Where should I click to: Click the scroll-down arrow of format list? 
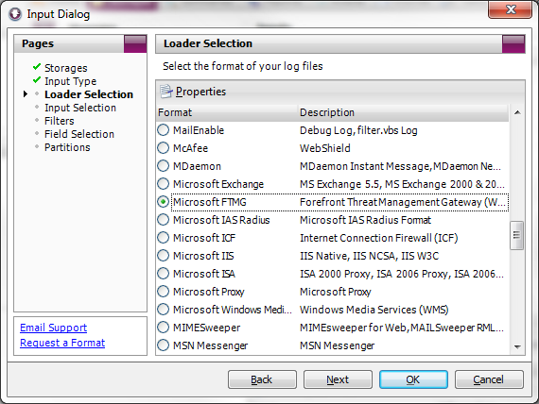tap(517, 347)
